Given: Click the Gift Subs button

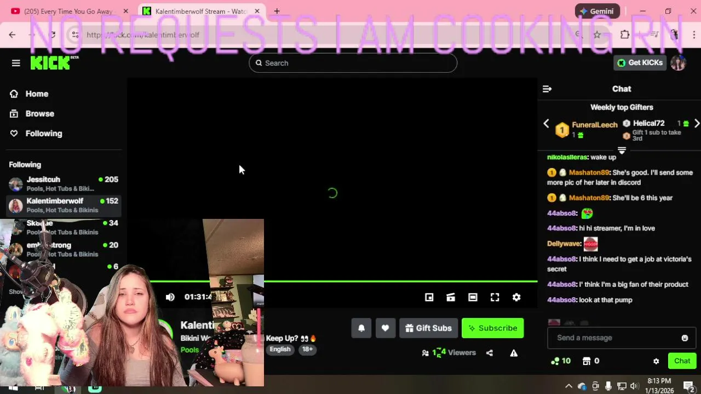Looking at the screenshot, I should (428, 328).
